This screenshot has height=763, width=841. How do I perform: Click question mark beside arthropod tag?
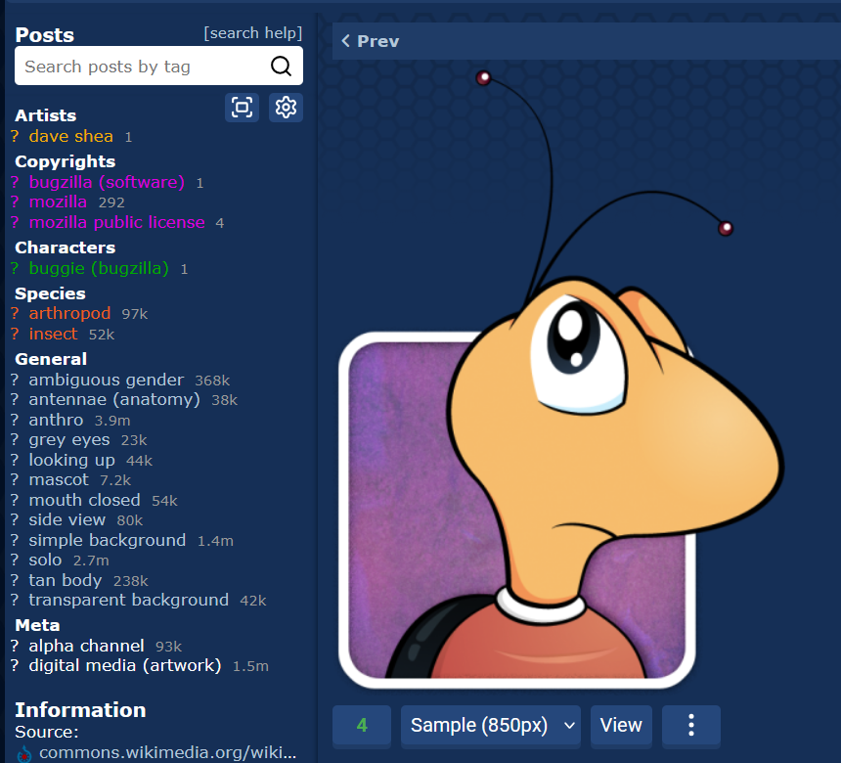tap(15, 314)
